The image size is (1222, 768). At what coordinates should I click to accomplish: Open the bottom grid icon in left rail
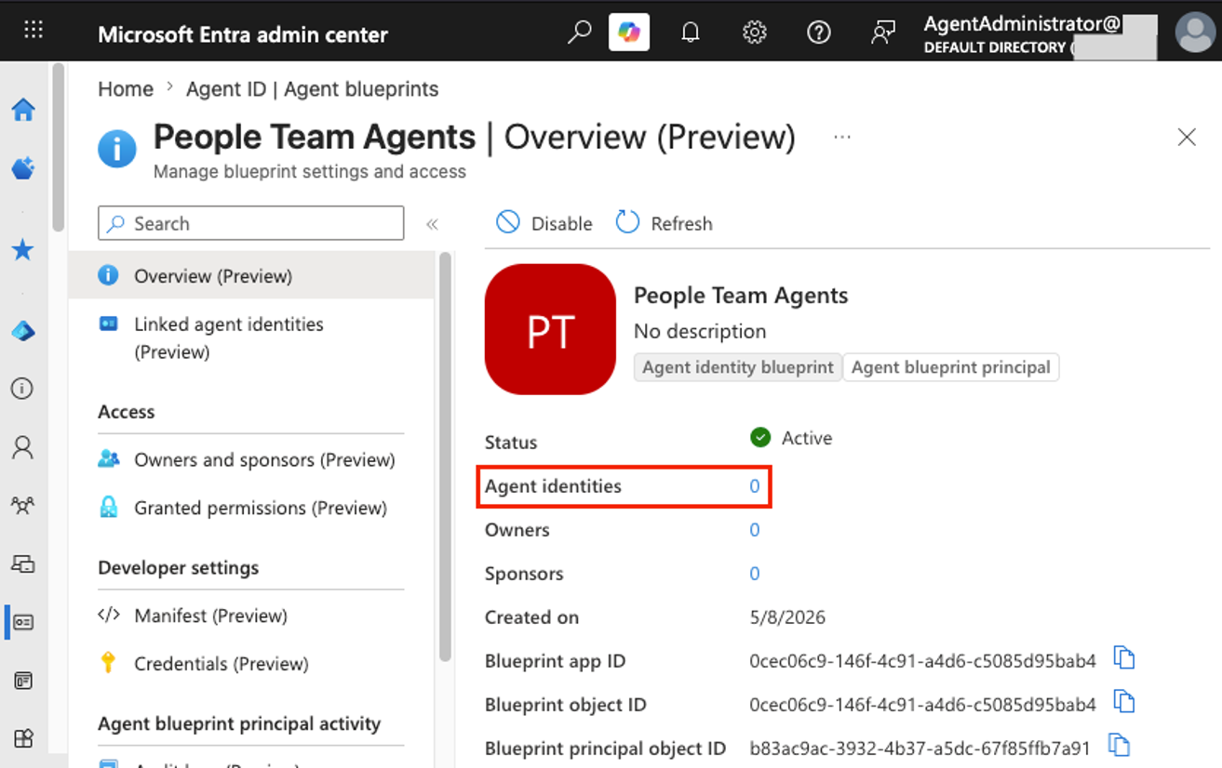(23, 739)
